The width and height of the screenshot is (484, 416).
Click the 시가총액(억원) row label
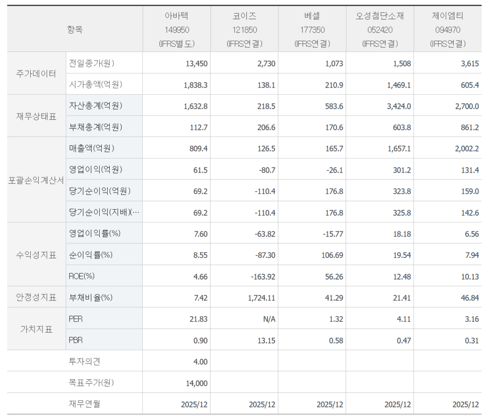tap(95, 84)
